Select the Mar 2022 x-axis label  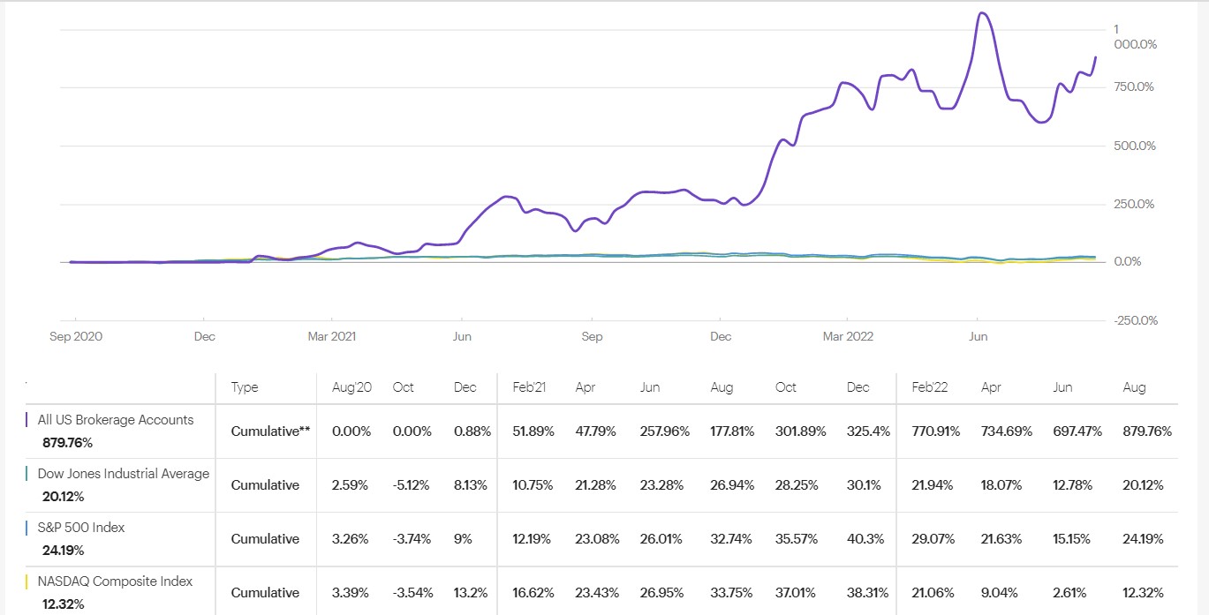coord(847,336)
